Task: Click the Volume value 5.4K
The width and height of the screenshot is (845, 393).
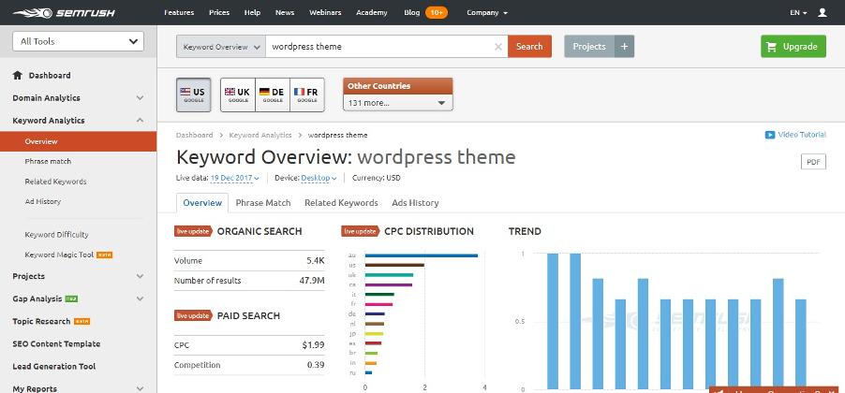Action: click(316, 260)
